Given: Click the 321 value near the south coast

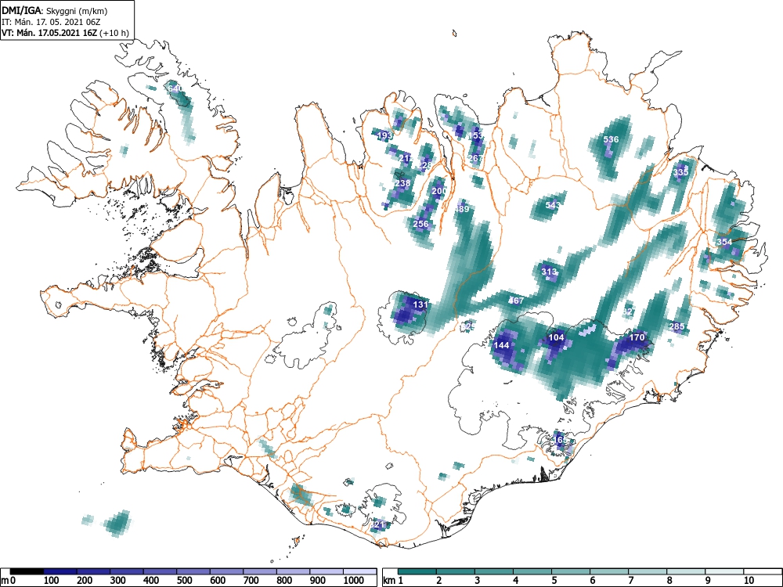Looking at the screenshot, I should coord(378,524).
